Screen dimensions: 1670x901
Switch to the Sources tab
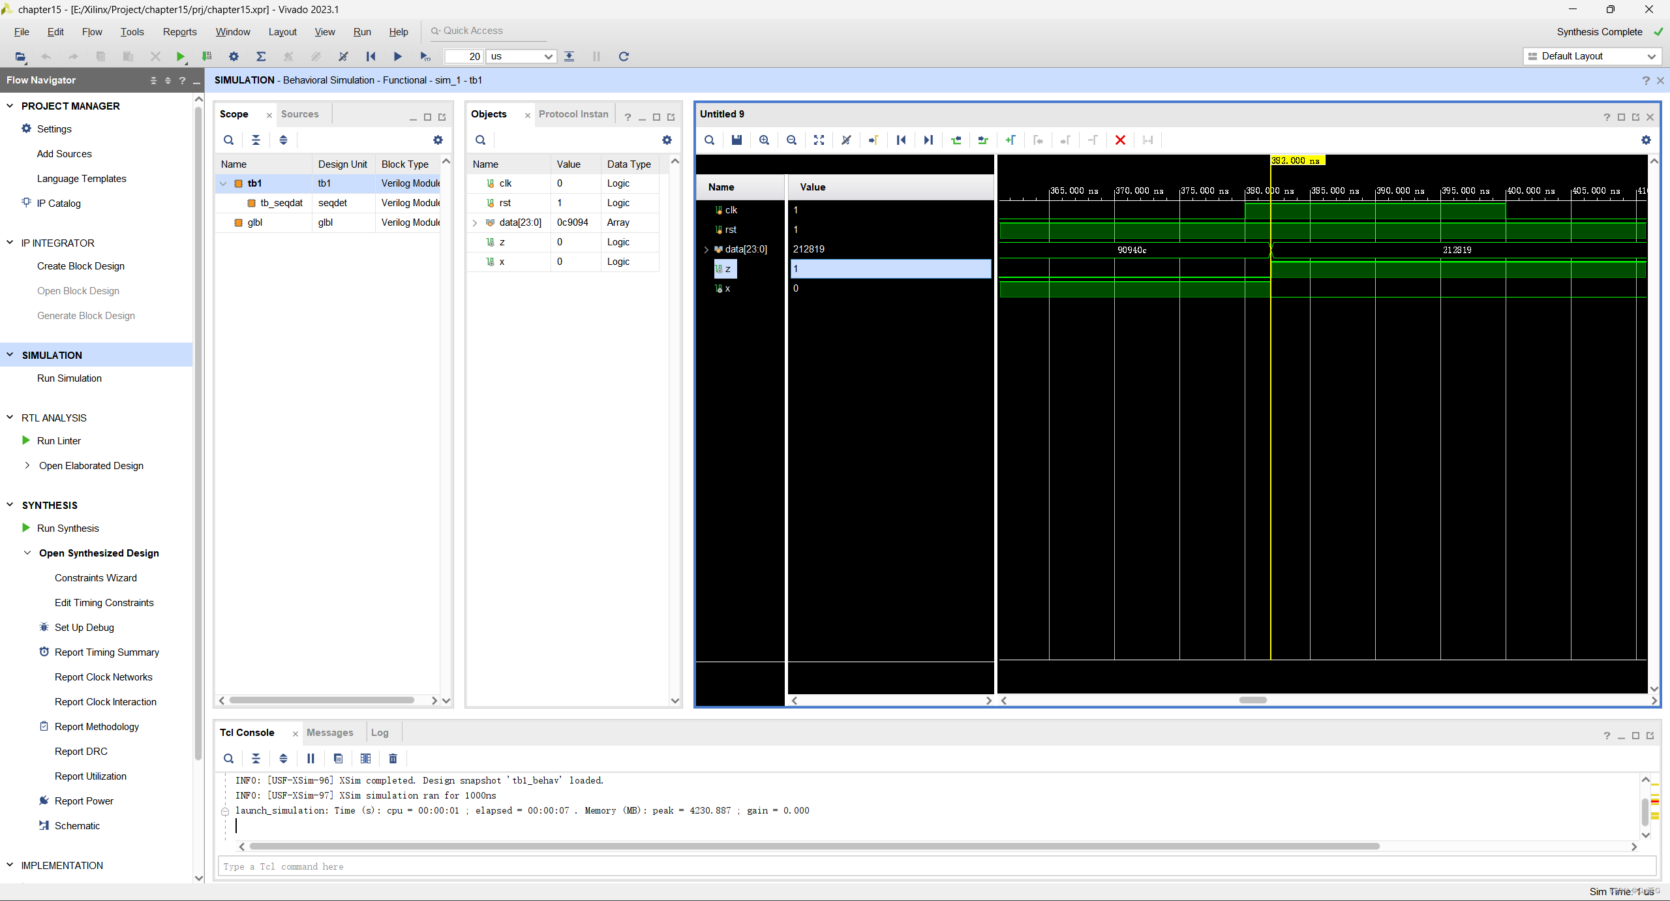[x=299, y=114]
